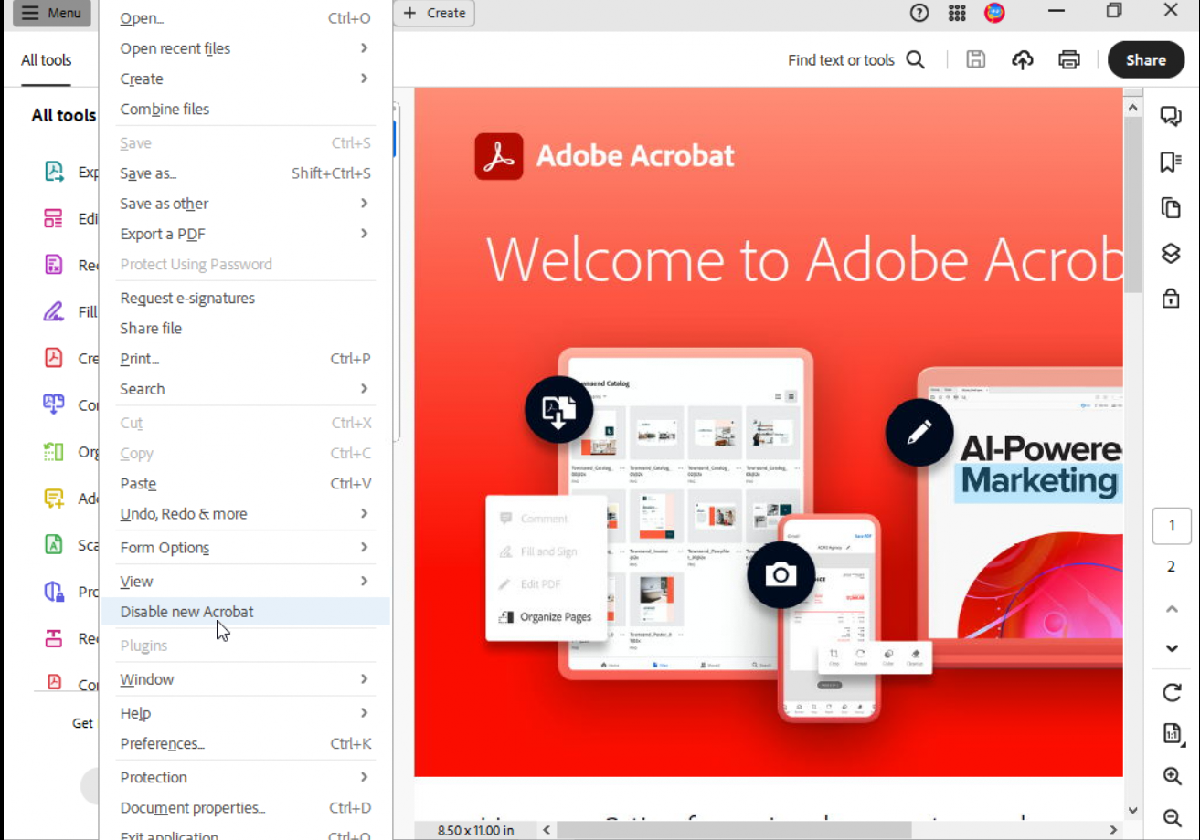
Task: Open the page thumbnails panel icon
Action: [x=1171, y=207]
